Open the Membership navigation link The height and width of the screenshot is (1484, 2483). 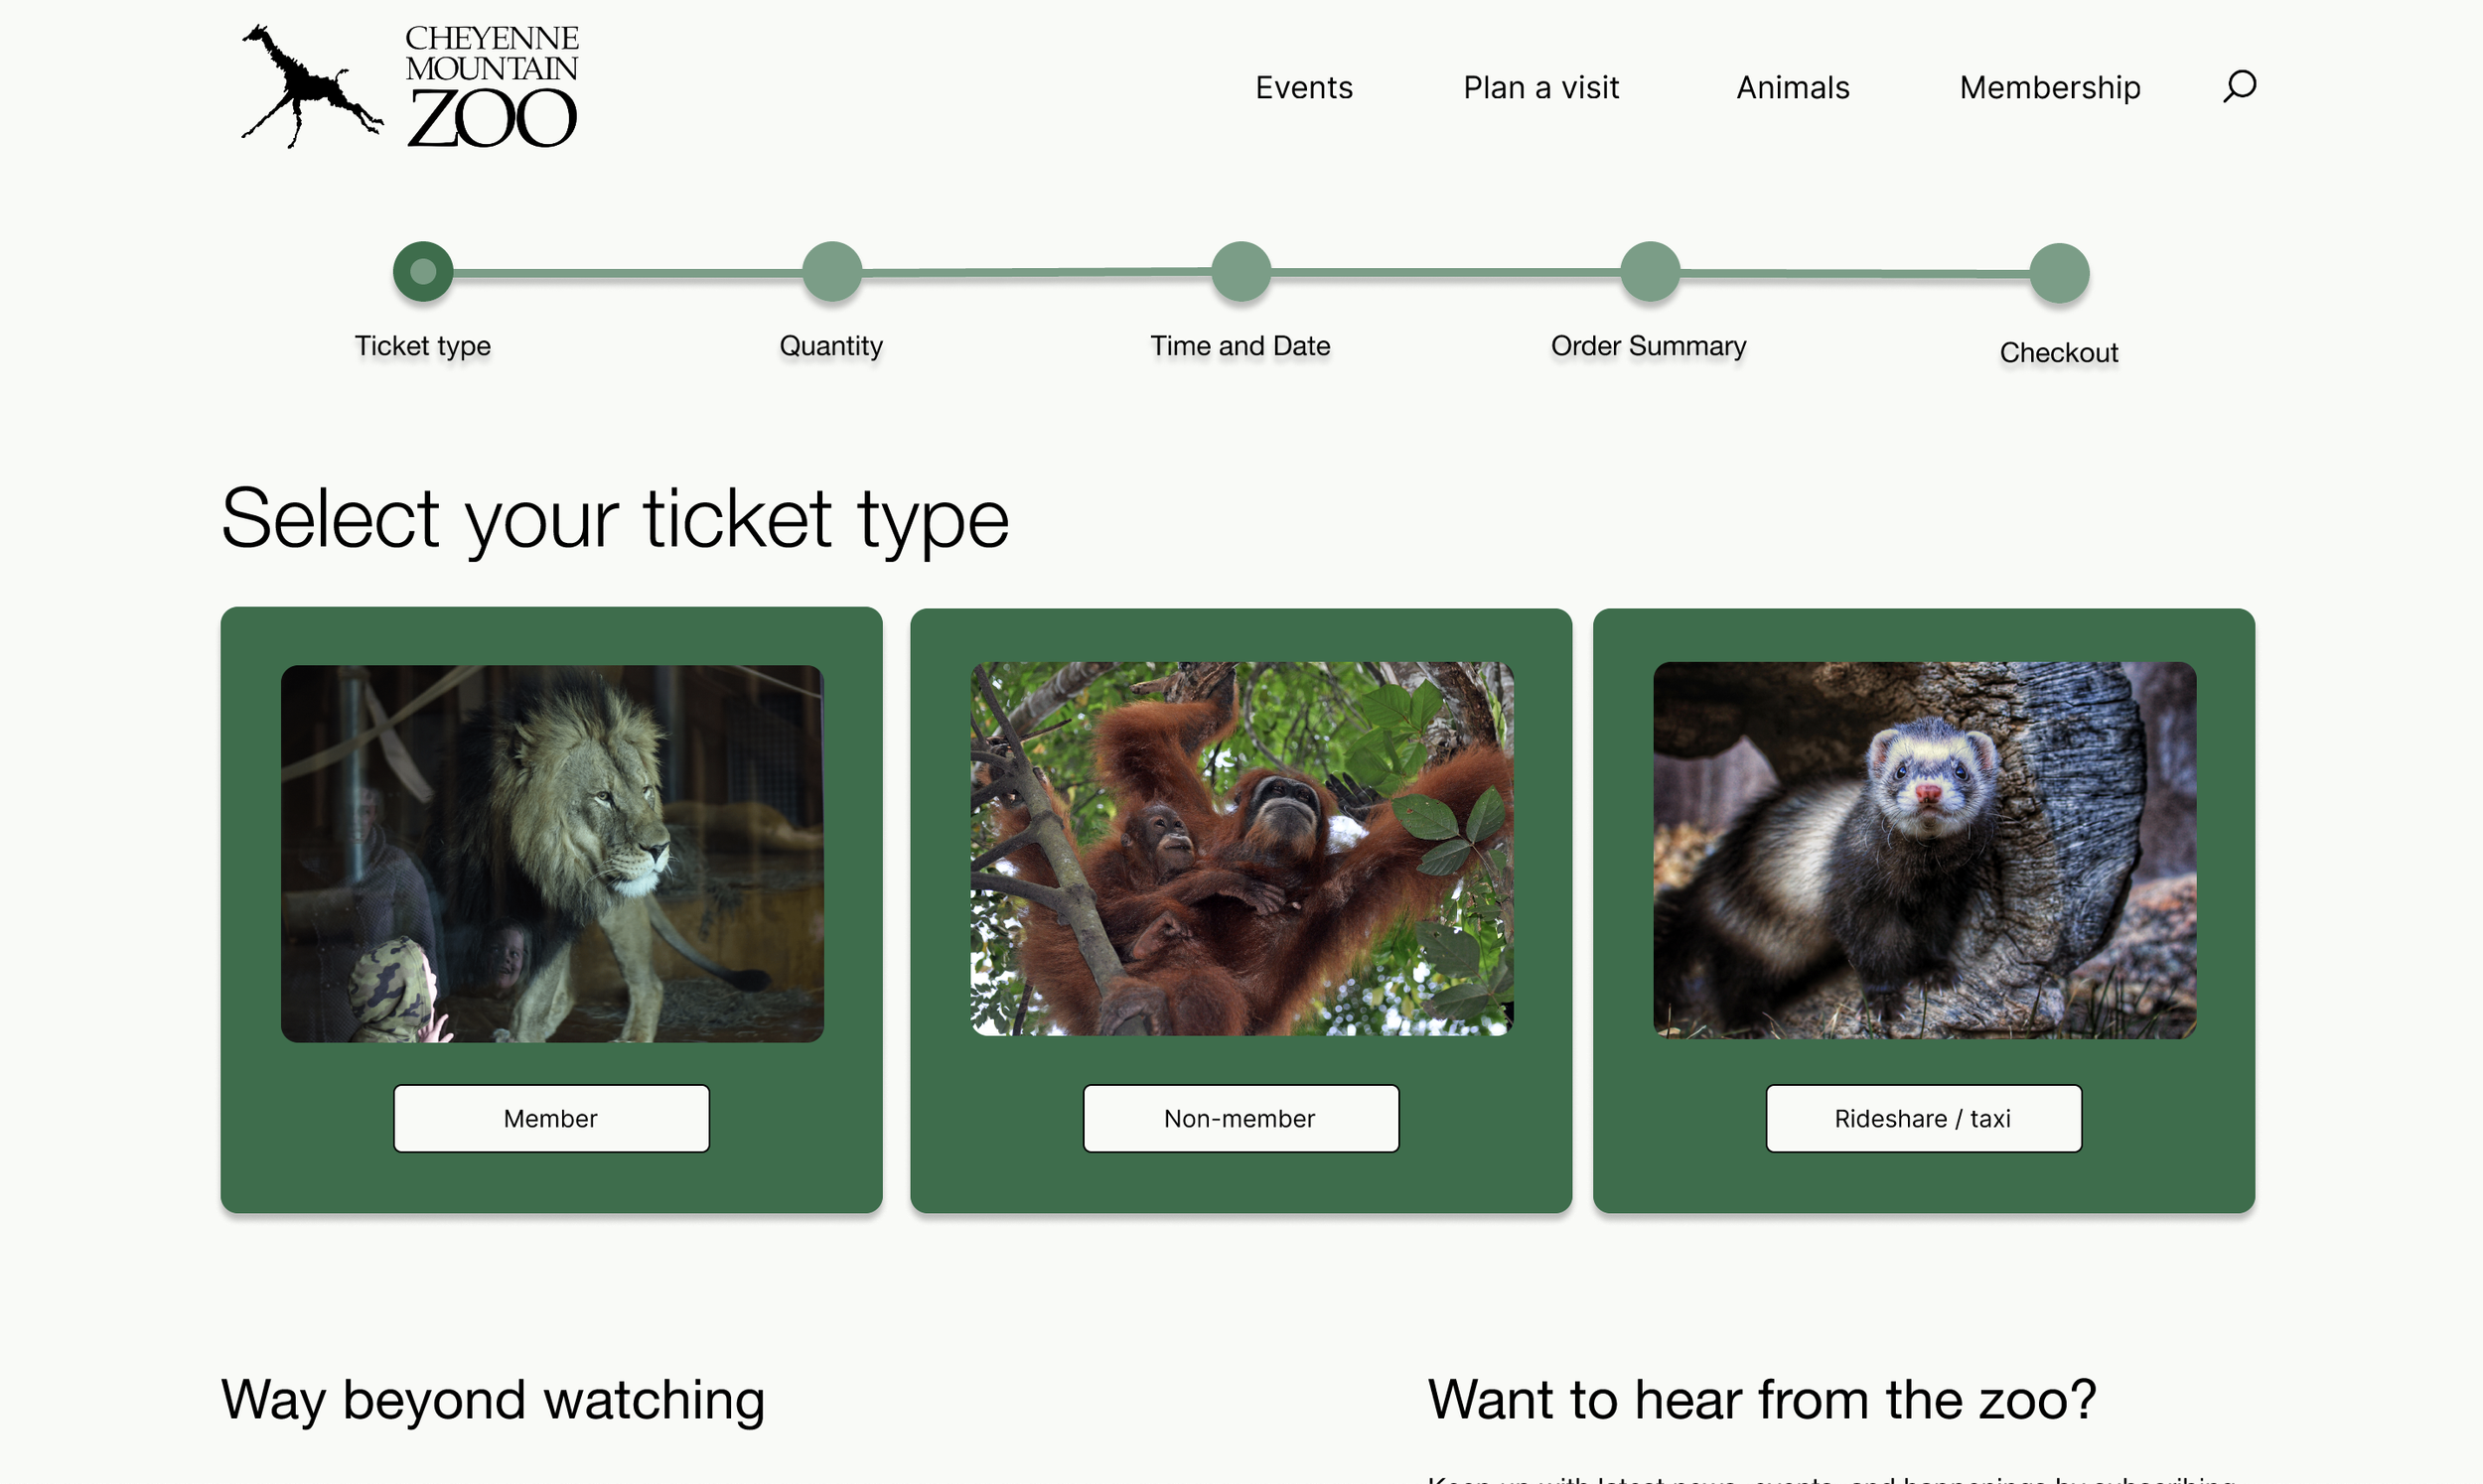pyautogui.click(x=2050, y=88)
